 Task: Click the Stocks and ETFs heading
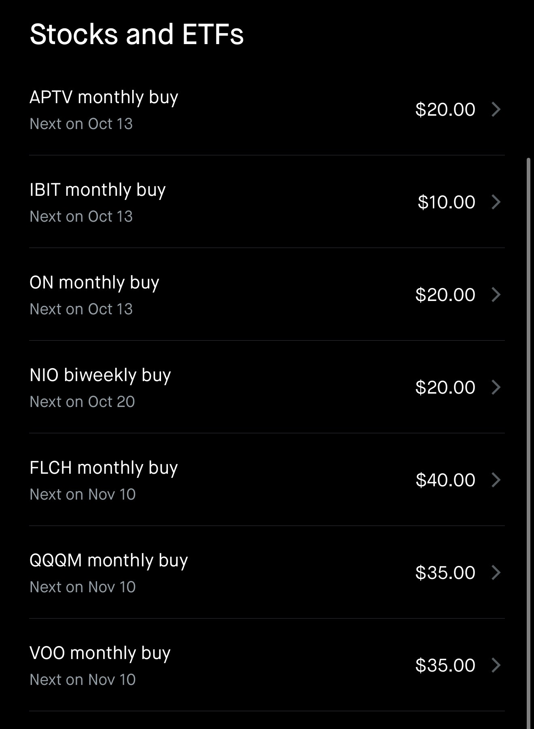point(137,34)
